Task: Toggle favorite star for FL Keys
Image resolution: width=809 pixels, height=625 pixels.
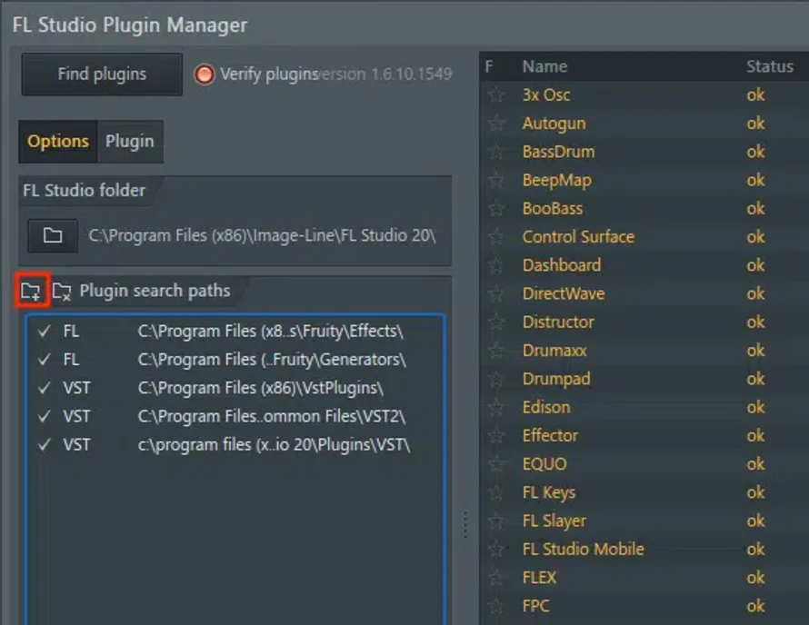Action: [496, 493]
